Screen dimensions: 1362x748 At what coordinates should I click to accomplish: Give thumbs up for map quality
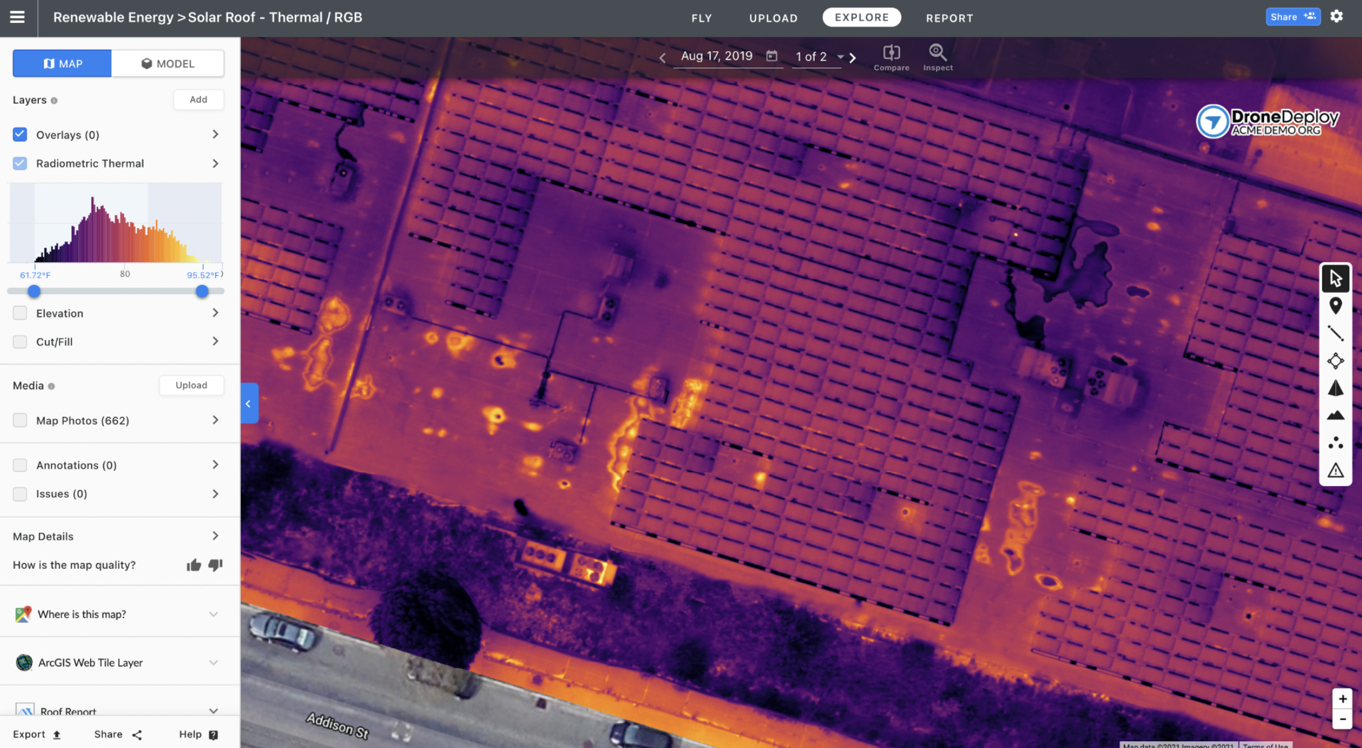point(194,565)
